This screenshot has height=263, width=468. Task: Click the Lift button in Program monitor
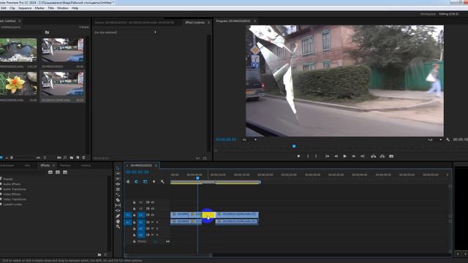point(374,156)
